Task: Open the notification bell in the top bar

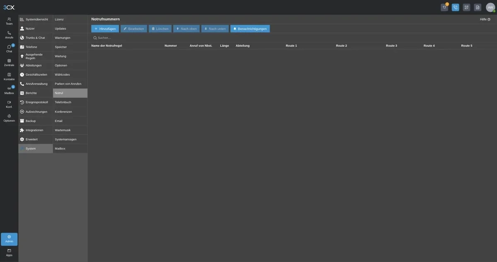Action: 444,7
